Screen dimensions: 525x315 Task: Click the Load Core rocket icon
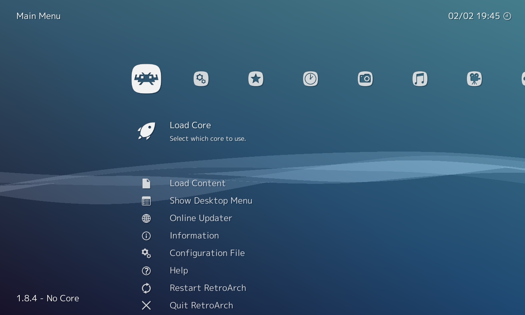[146, 131]
